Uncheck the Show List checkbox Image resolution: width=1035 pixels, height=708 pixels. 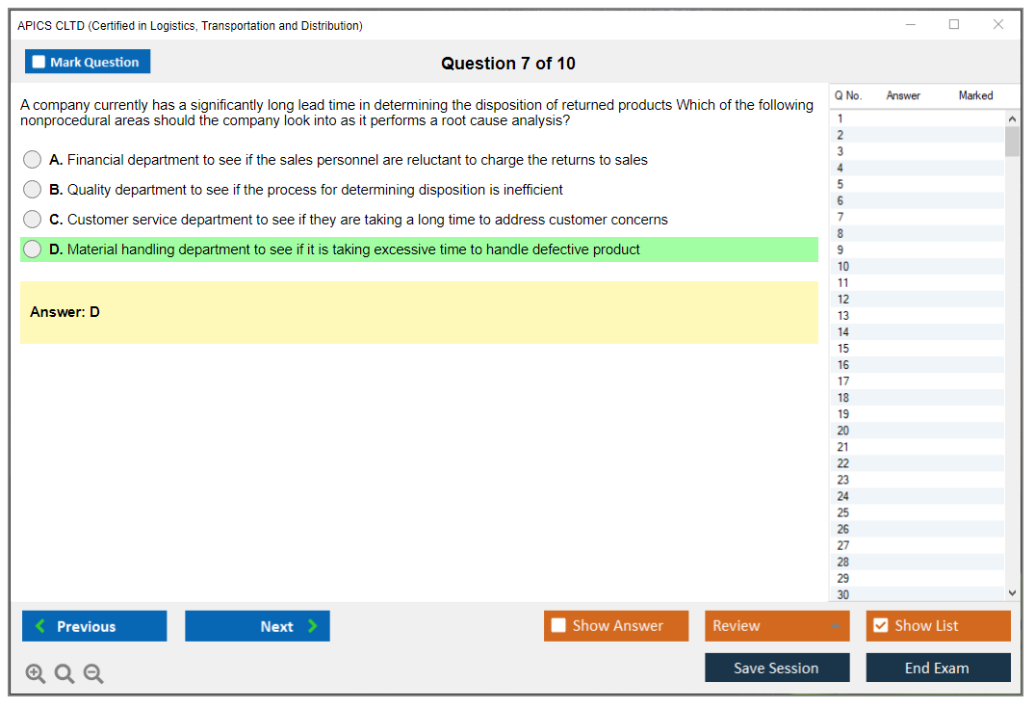(x=880, y=626)
